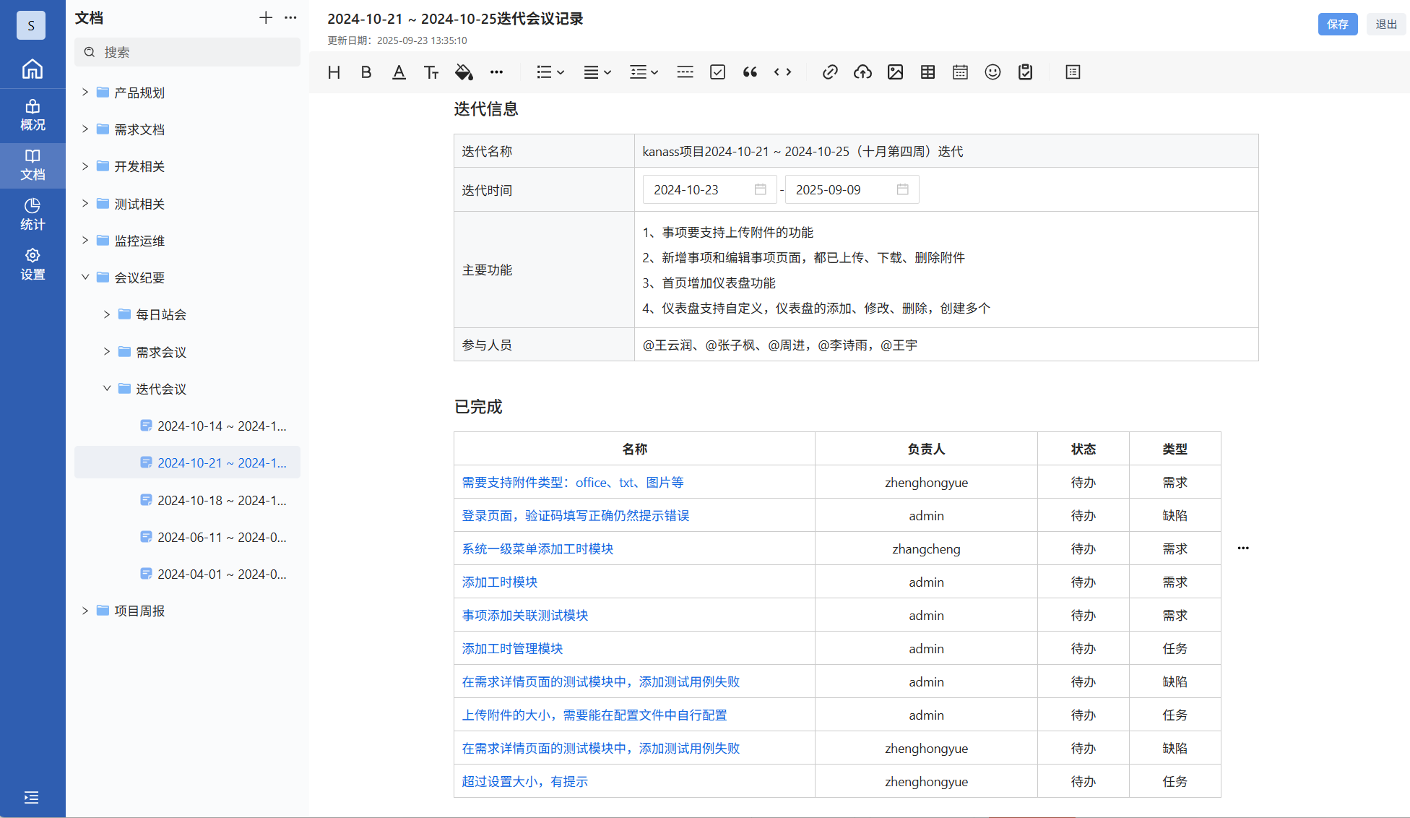Insert a hyperlink using the link icon
This screenshot has height=818, width=1410.
830,72
